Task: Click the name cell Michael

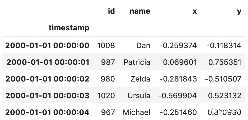Action: tap(136, 112)
